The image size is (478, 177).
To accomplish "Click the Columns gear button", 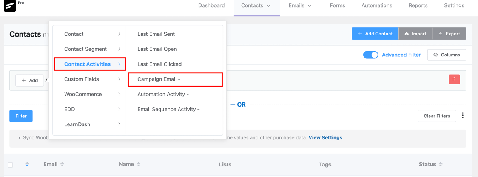I will click(x=447, y=55).
